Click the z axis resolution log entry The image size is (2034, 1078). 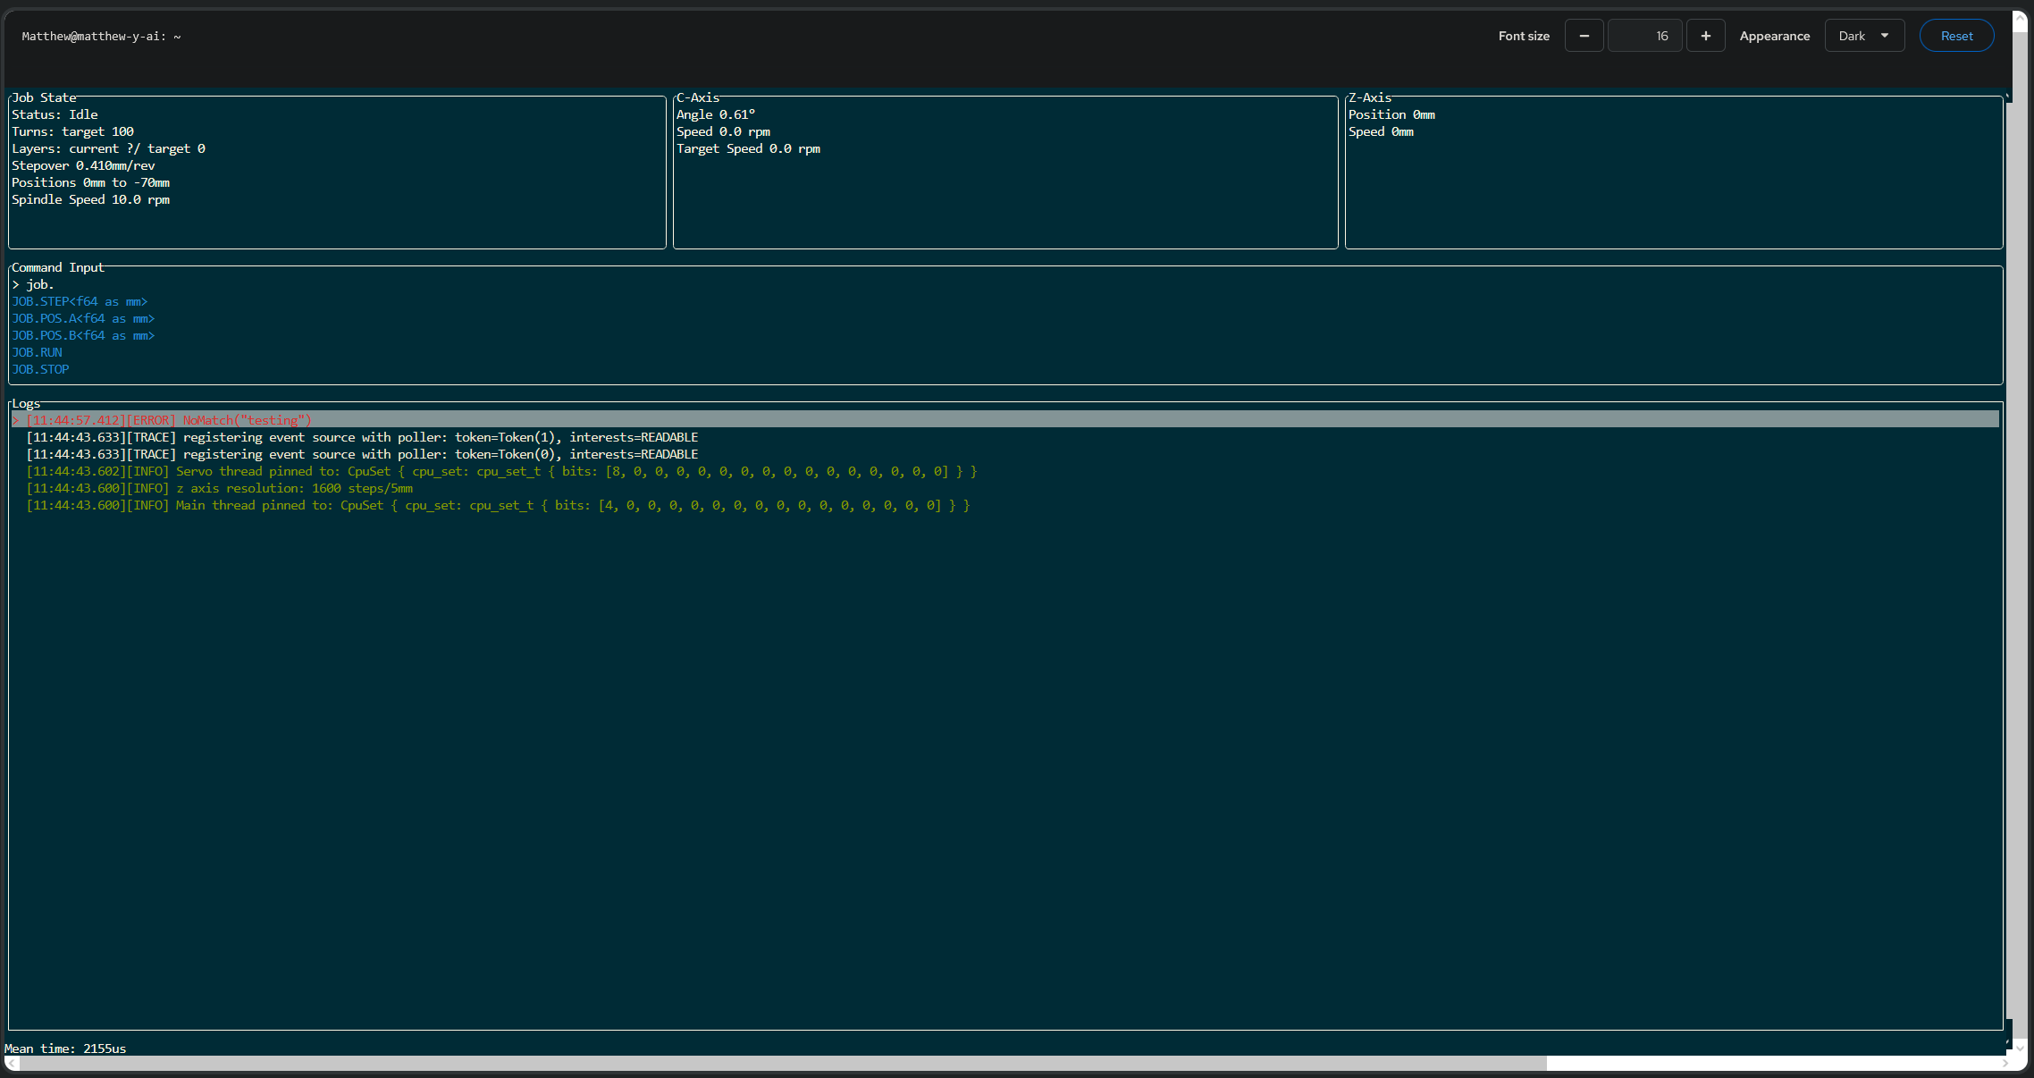tap(219, 488)
